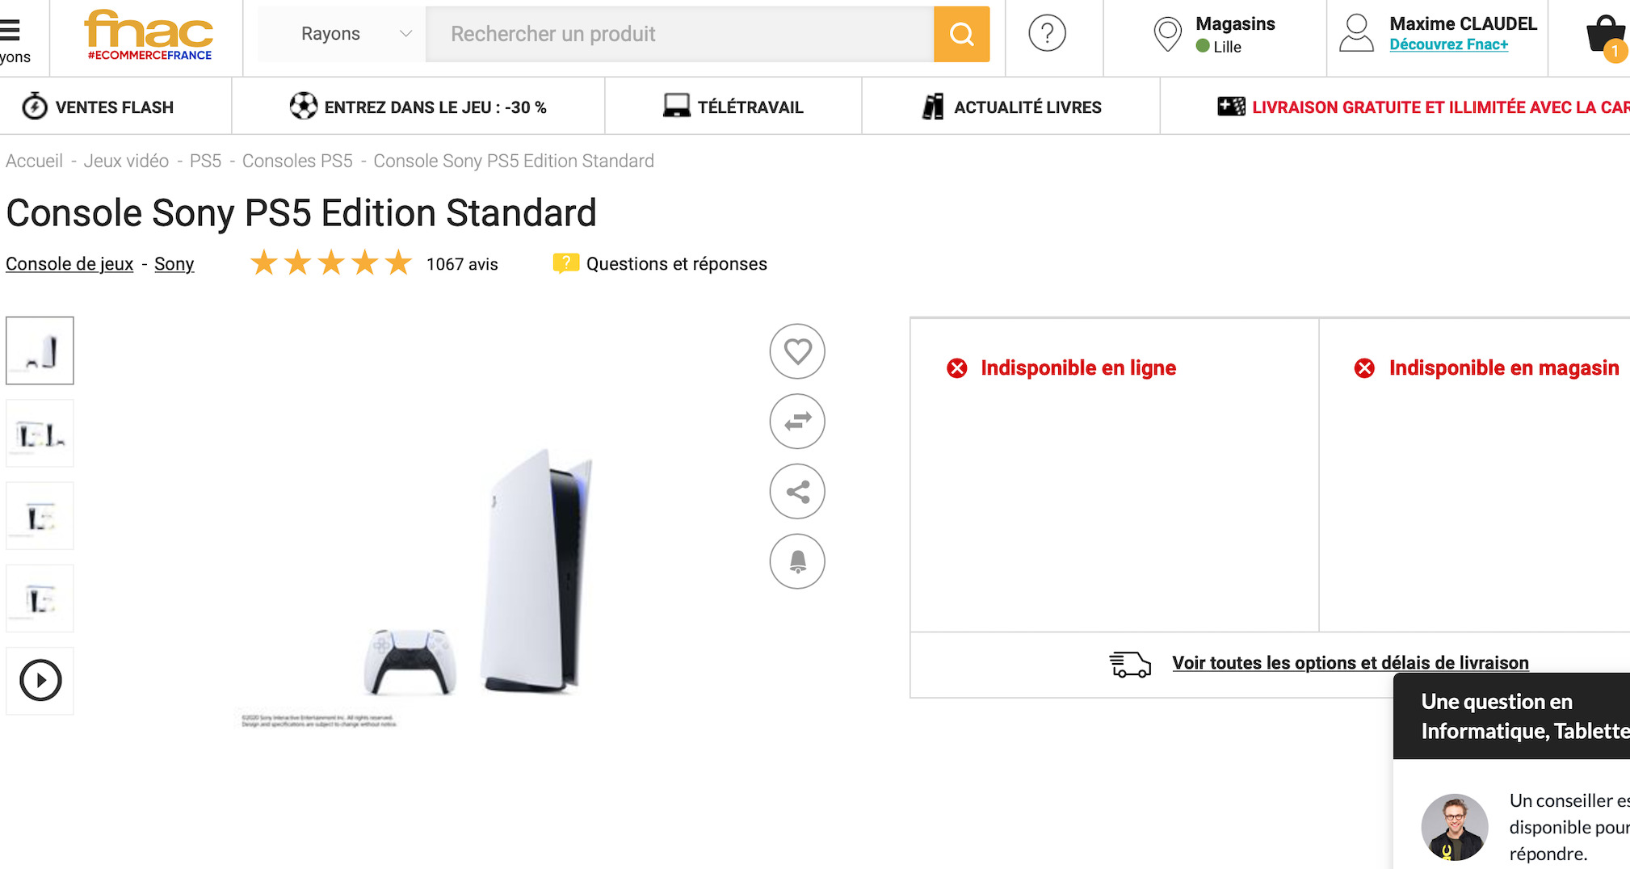Screen dimensions: 1630x869
Task: Go to Télétravail section
Action: tap(733, 107)
